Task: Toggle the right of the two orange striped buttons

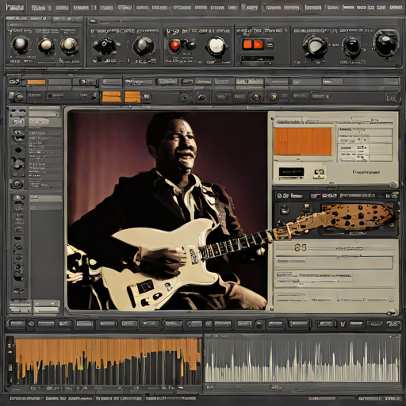Action: click(132, 97)
